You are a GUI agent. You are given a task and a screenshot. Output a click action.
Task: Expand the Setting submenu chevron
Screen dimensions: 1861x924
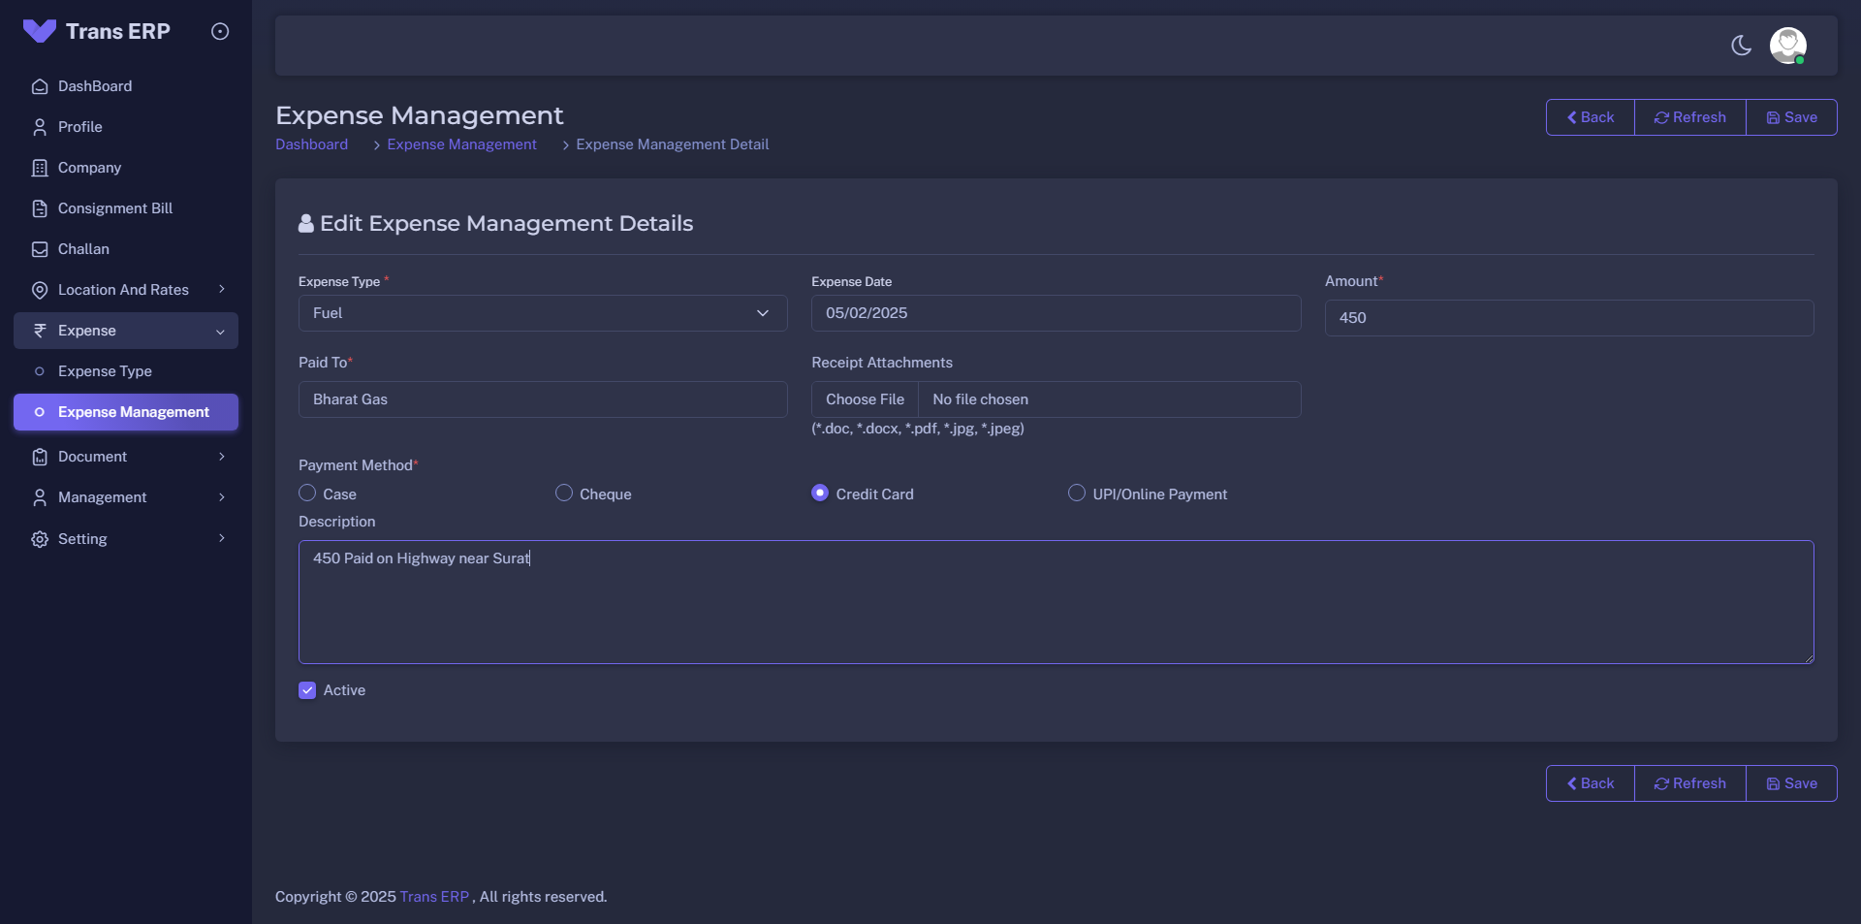pyautogui.click(x=222, y=538)
